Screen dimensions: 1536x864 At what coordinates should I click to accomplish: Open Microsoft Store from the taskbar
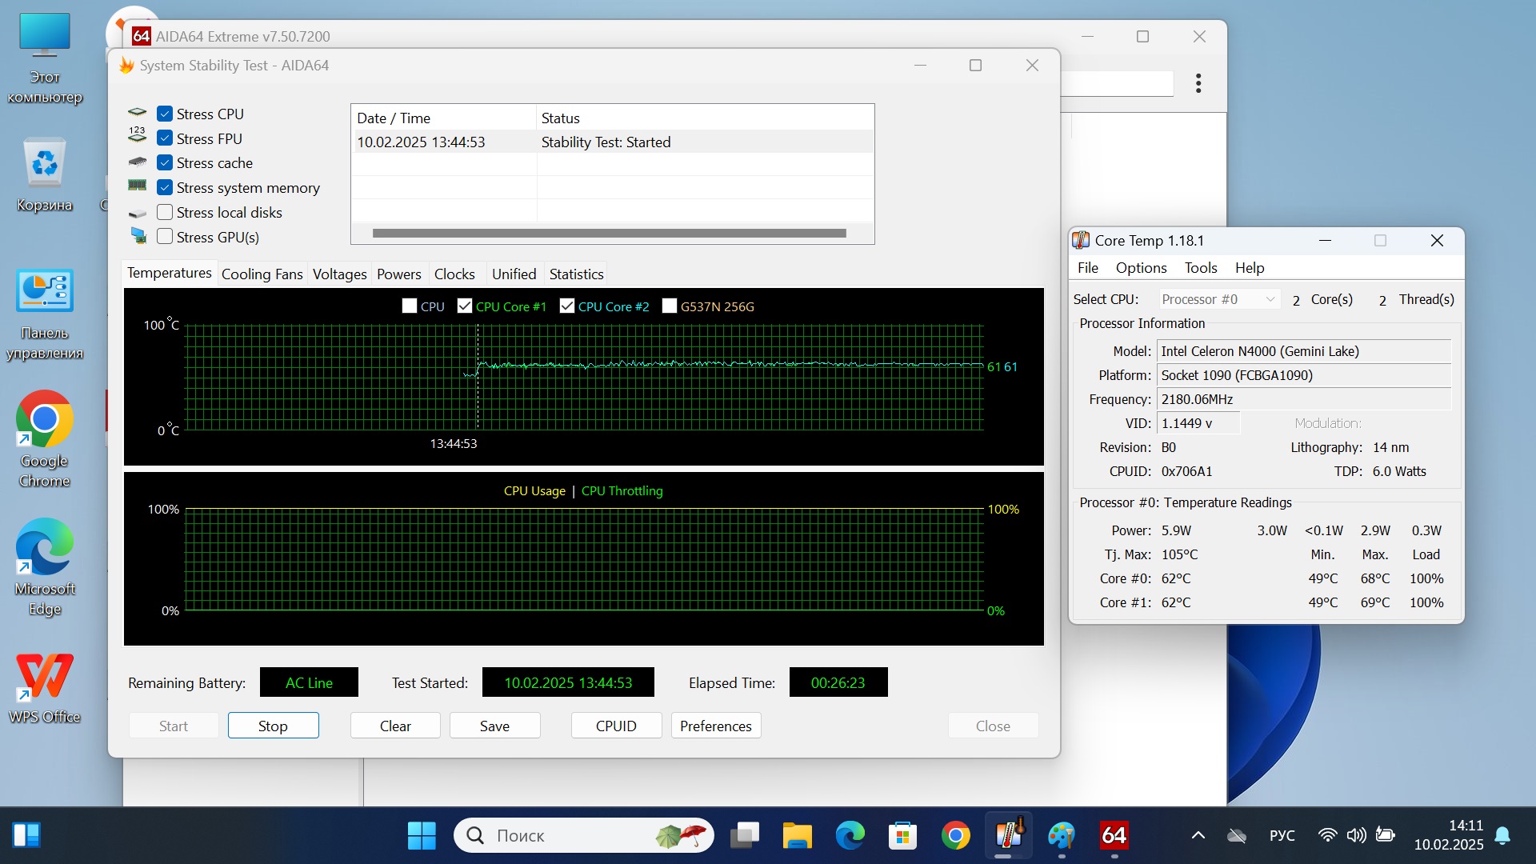[x=902, y=836]
